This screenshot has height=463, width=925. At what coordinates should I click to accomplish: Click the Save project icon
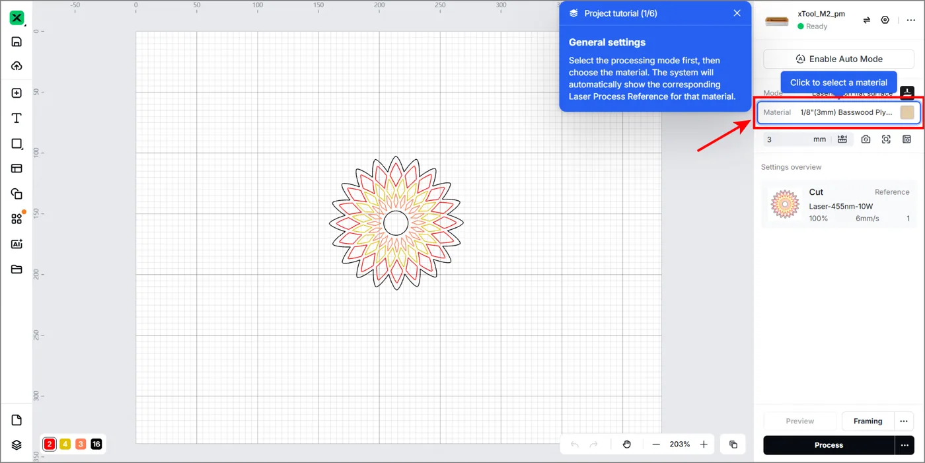17,42
